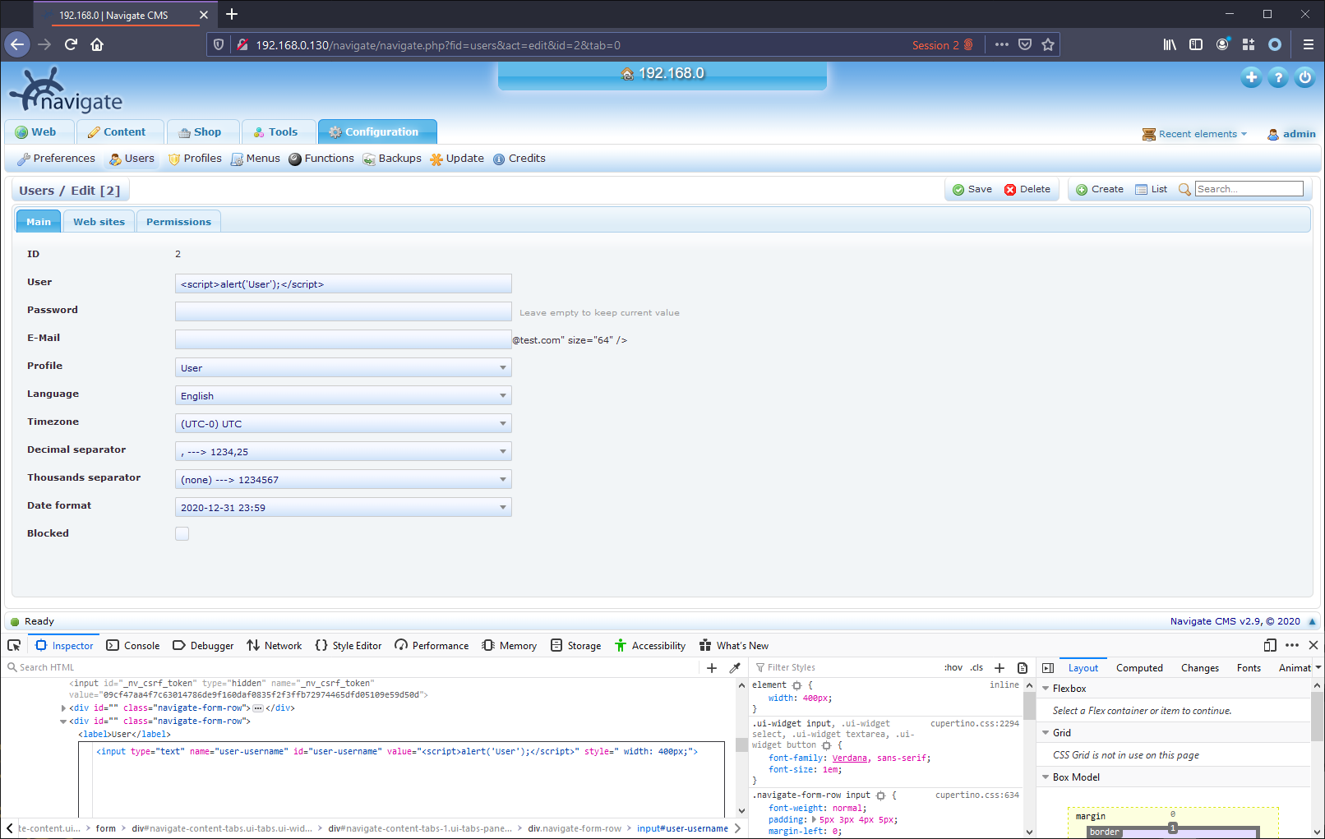Screen dimensions: 1325x839
Task: Focus the Password input field
Action: click(x=344, y=311)
